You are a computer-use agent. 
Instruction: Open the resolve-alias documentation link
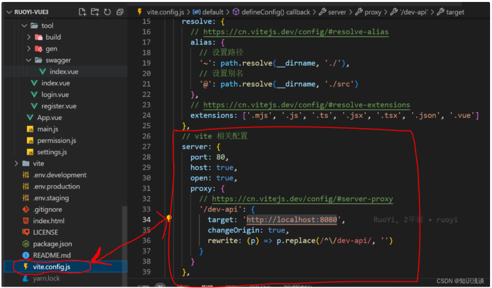(x=296, y=32)
